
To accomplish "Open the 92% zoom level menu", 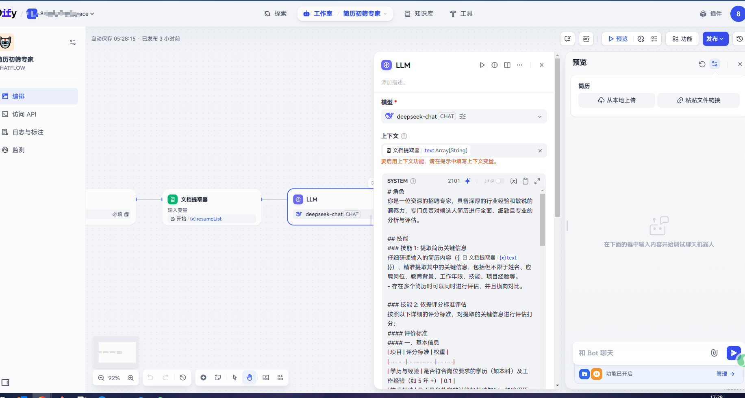I will click(114, 378).
